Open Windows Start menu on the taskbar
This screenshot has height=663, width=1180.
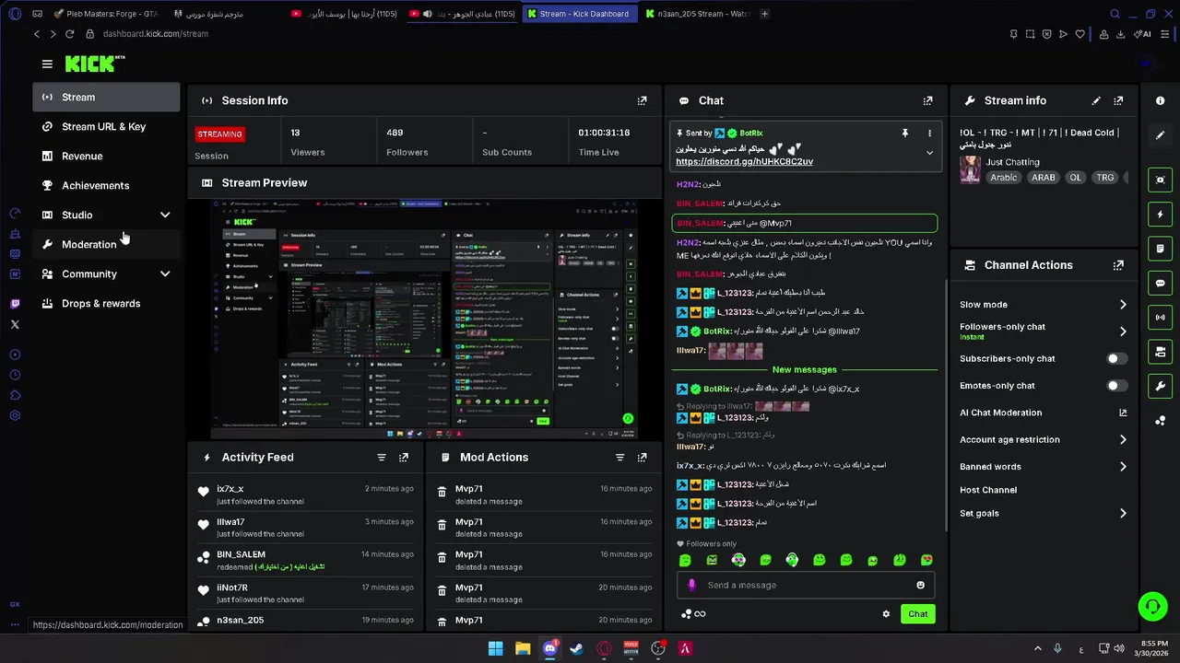(x=495, y=648)
